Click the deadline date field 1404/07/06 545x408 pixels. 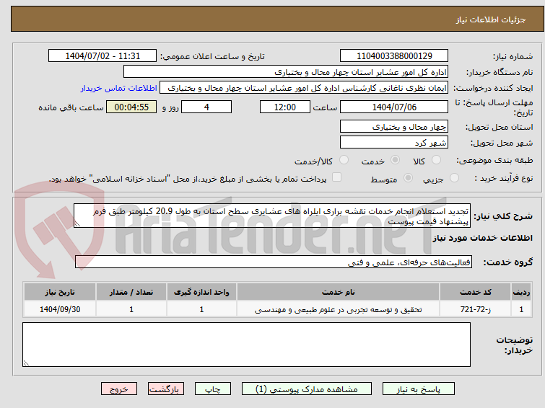[394, 107]
